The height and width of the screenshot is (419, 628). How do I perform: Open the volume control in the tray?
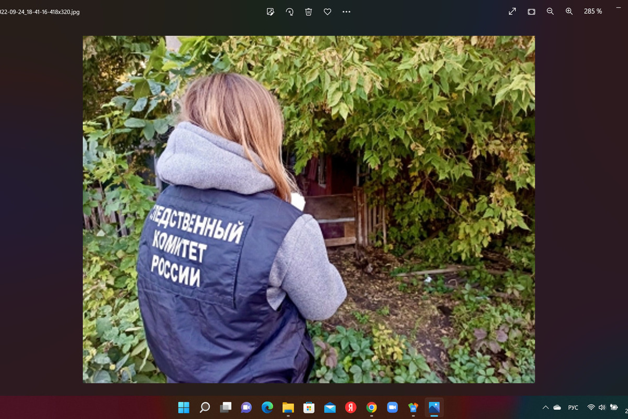pos(602,407)
